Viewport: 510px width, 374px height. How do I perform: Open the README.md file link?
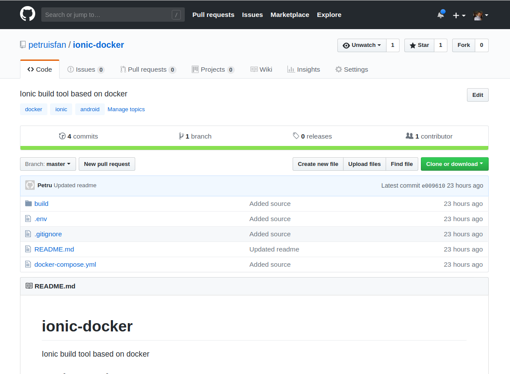click(x=54, y=249)
